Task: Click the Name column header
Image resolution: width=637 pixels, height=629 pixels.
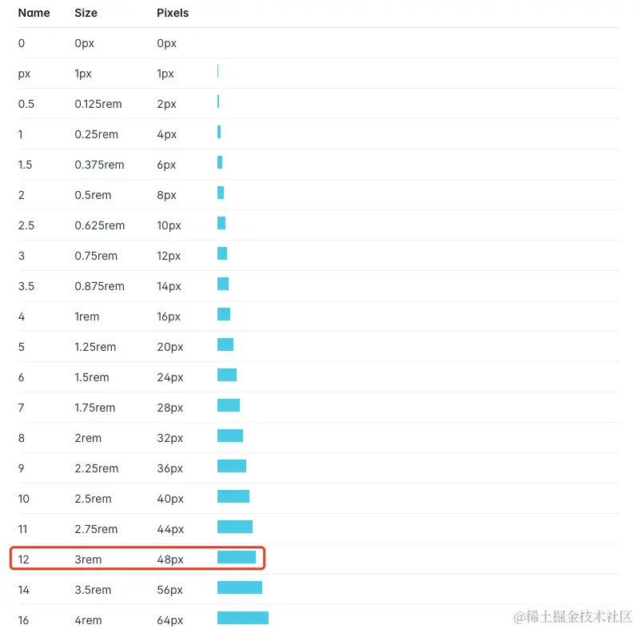Action: pos(34,13)
